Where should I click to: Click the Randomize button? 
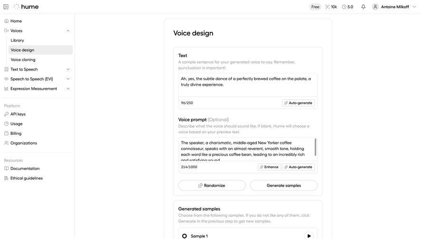212,186
